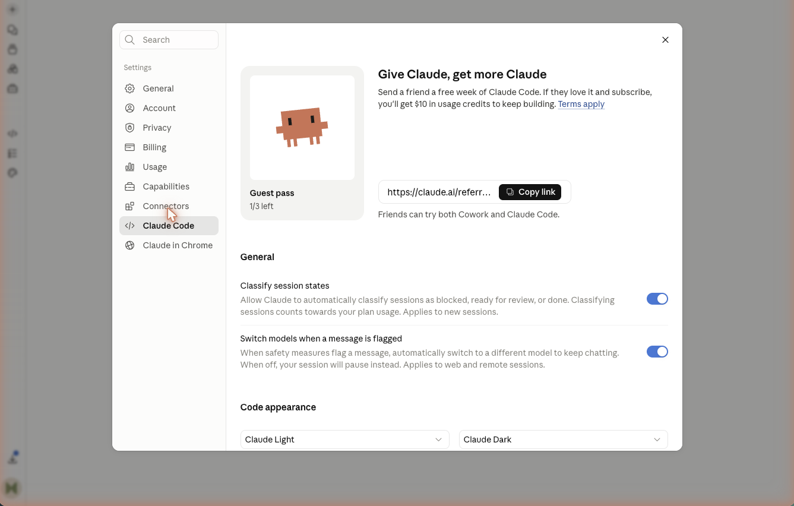Viewport: 794px width, 506px height.
Task: Open the Capabilities settings
Action: [x=169, y=186]
